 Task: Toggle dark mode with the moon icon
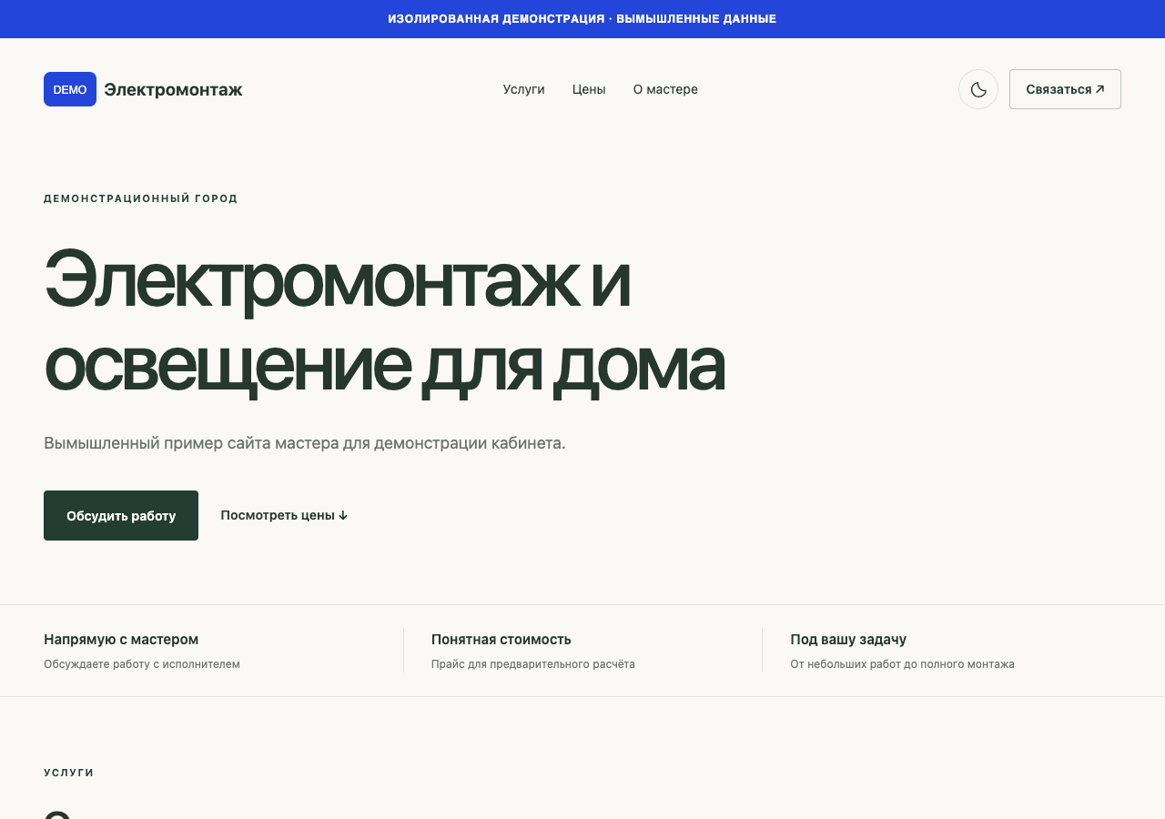coord(978,89)
